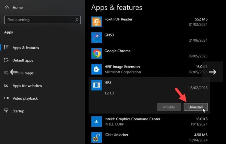
Task: Click the Modify button for HRS
Action: pyautogui.click(x=169, y=107)
